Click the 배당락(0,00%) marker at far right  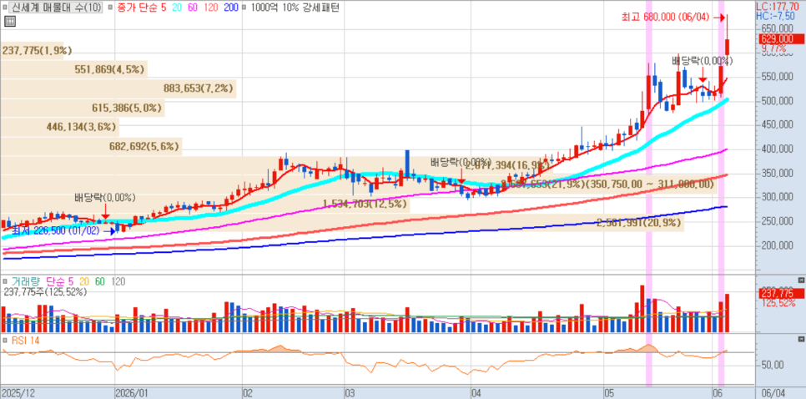click(703, 61)
